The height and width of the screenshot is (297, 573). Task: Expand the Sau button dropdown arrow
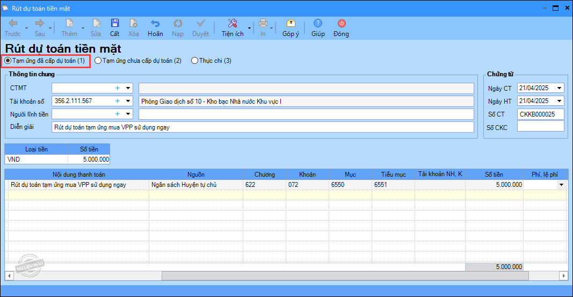pos(50,28)
